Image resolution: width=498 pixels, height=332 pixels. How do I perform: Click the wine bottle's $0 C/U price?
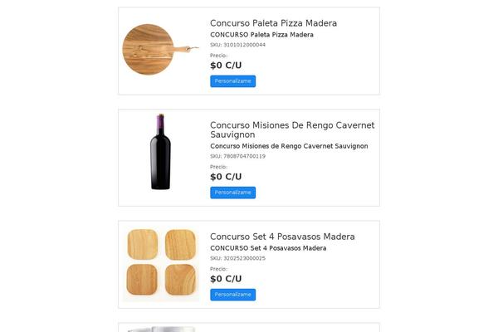(x=226, y=177)
